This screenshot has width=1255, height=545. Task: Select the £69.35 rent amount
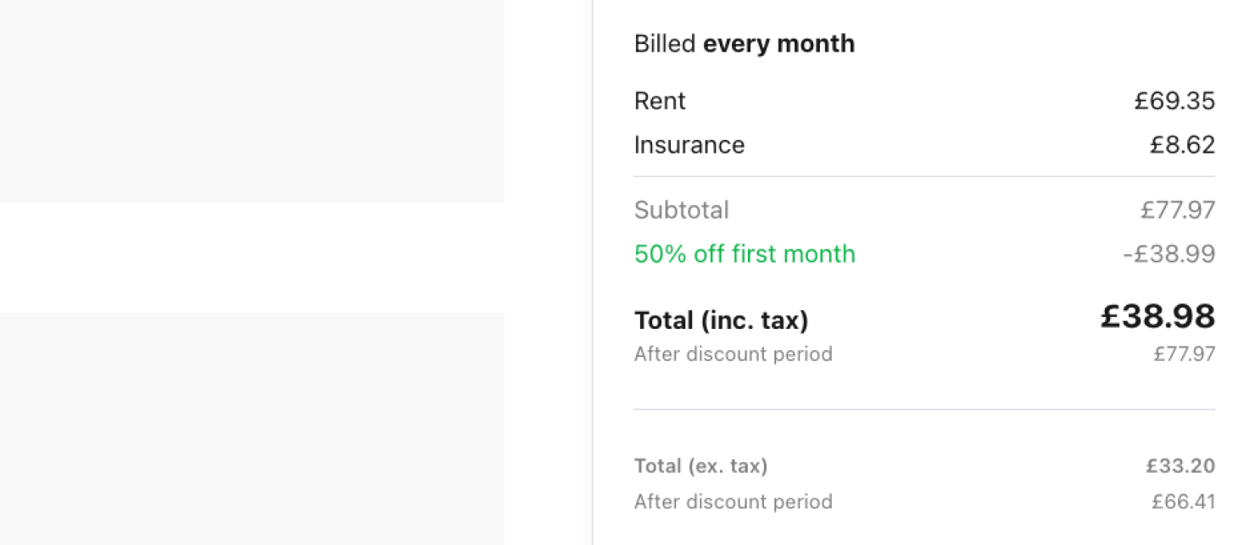point(1174,101)
